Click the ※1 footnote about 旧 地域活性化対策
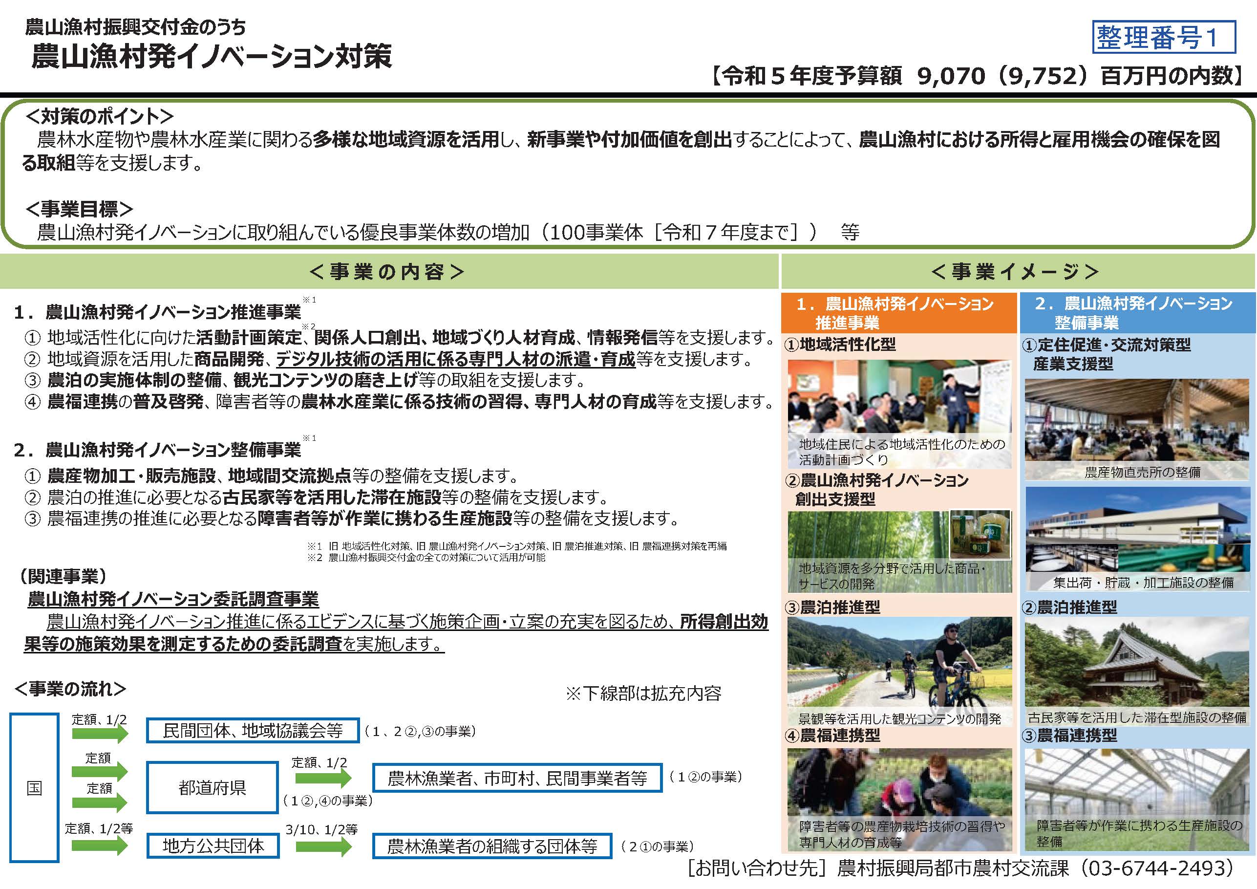 [x=517, y=546]
